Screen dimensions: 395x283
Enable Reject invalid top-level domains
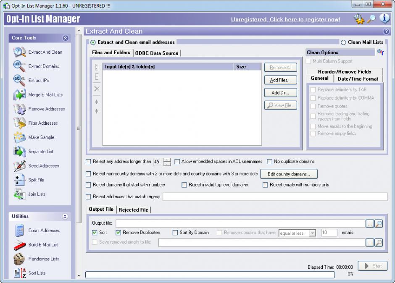(184, 185)
